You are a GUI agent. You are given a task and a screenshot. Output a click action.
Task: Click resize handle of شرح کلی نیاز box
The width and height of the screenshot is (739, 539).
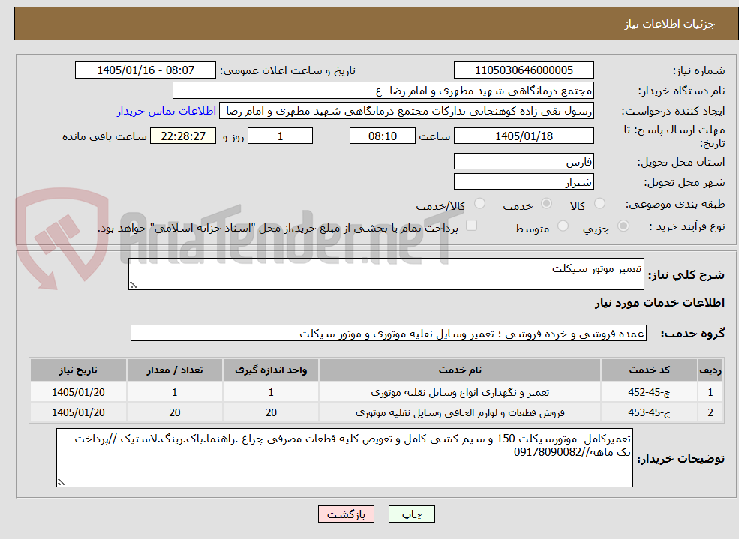[133, 285]
